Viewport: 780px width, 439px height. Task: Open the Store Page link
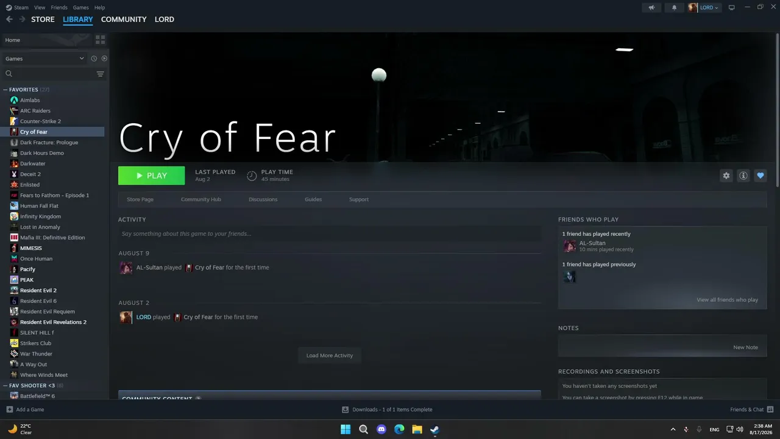[140, 199]
